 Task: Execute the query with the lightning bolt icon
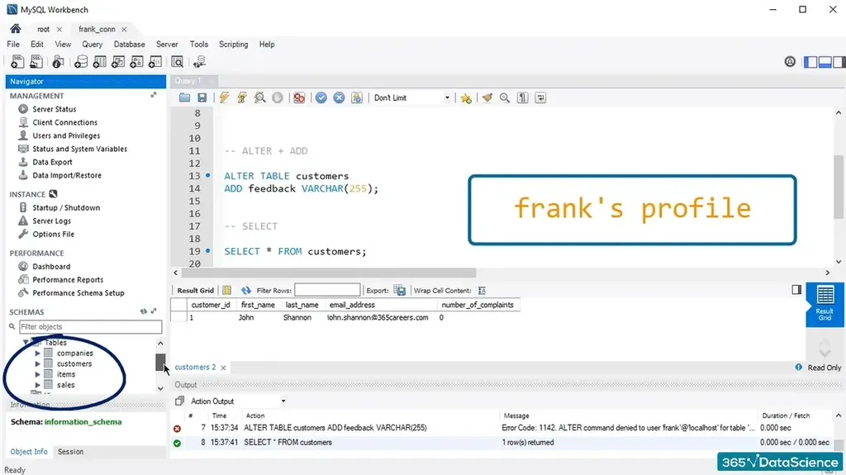pyautogui.click(x=223, y=97)
